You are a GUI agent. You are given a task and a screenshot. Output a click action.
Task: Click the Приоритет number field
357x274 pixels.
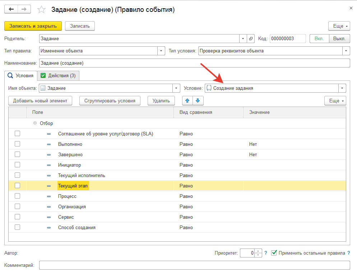pos(247,253)
